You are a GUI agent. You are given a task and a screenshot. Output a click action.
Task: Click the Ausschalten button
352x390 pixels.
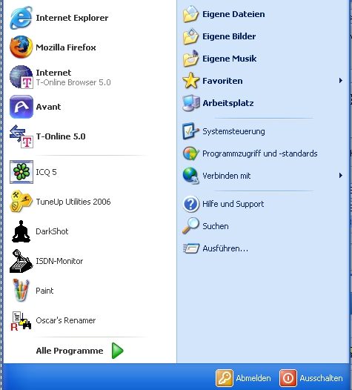click(x=311, y=378)
